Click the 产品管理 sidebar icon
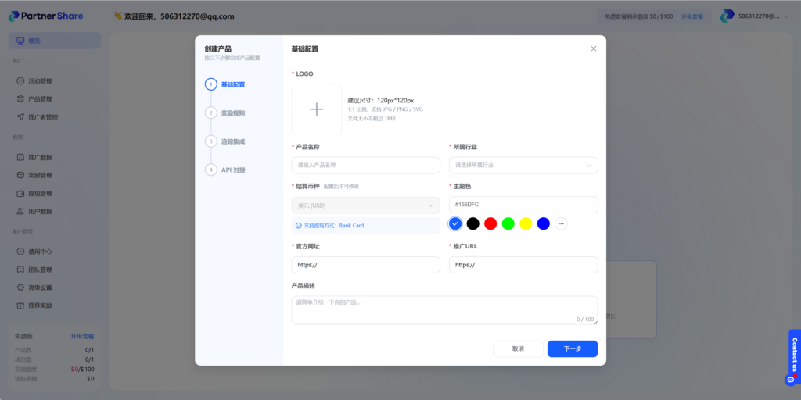The height and width of the screenshot is (400, 801). coord(21,99)
